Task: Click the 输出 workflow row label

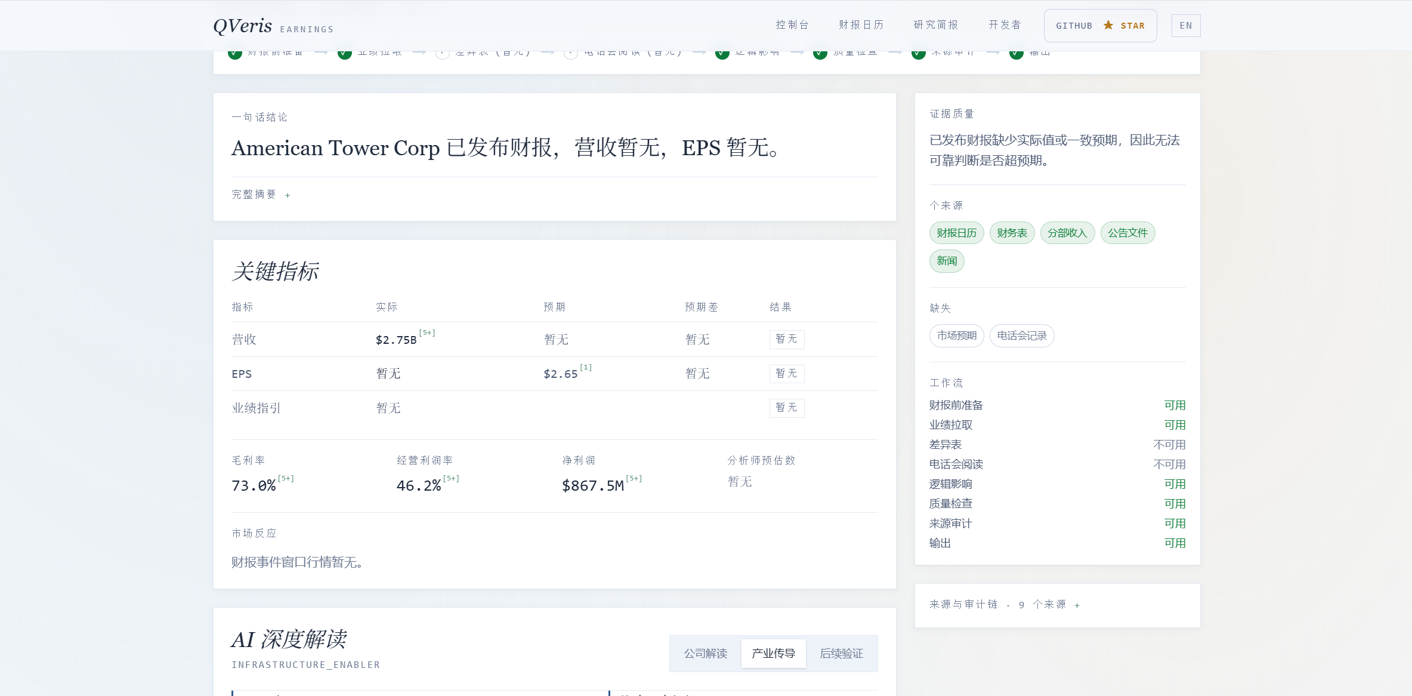Action: [940, 543]
